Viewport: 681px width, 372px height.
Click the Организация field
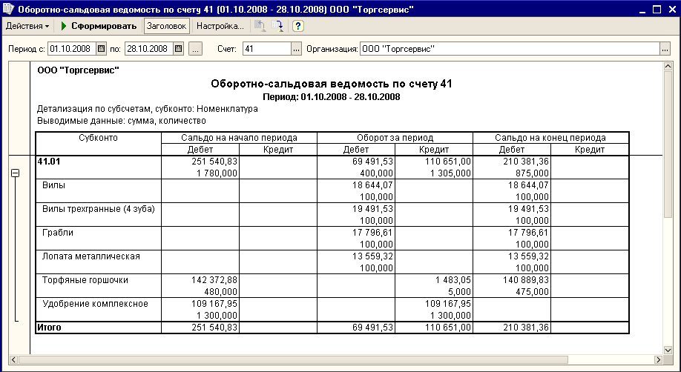[x=510, y=49]
